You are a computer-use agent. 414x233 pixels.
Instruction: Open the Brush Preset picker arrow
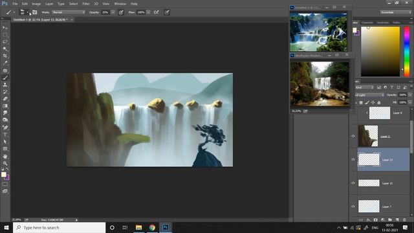27,12
